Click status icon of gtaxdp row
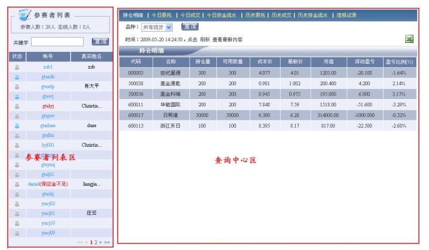The height and width of the screenshot is (250, 429). pos(17,87)
